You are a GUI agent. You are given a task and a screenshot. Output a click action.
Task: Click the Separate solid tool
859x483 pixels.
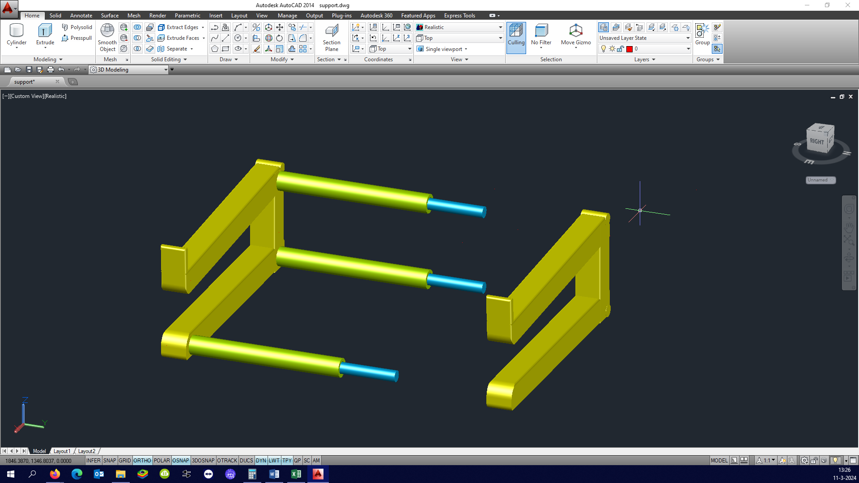pos(173,49)
